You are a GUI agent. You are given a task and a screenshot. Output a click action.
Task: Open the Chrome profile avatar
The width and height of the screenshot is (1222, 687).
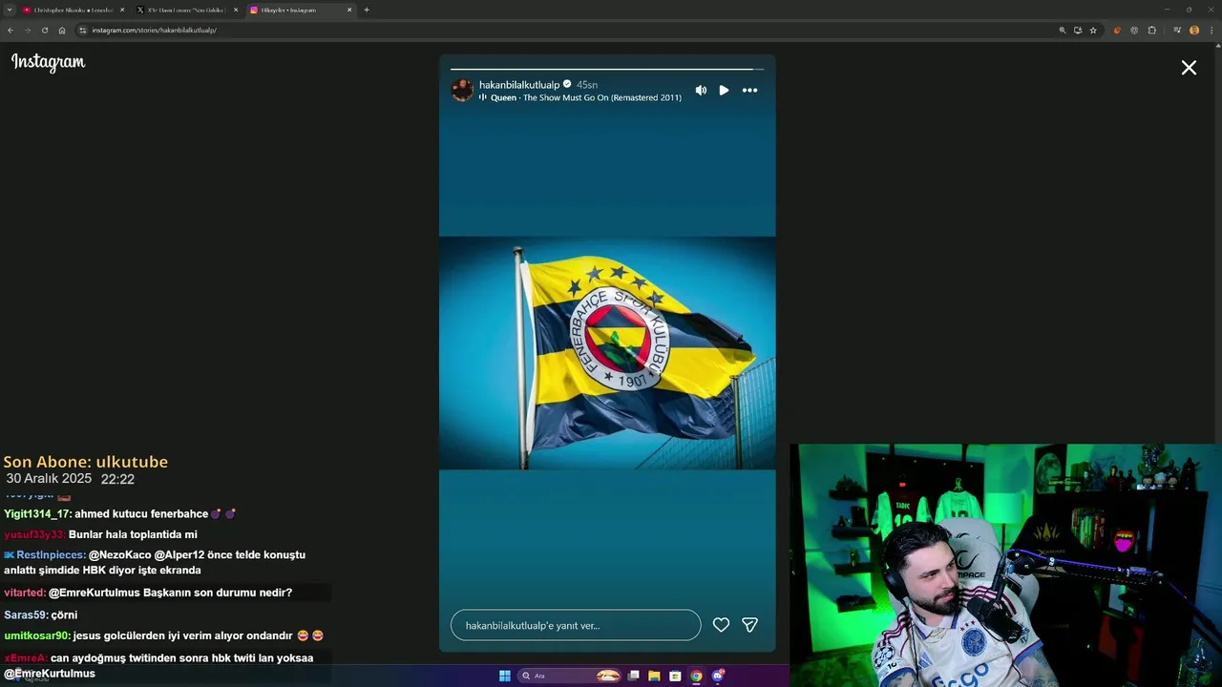(1194, 30)
